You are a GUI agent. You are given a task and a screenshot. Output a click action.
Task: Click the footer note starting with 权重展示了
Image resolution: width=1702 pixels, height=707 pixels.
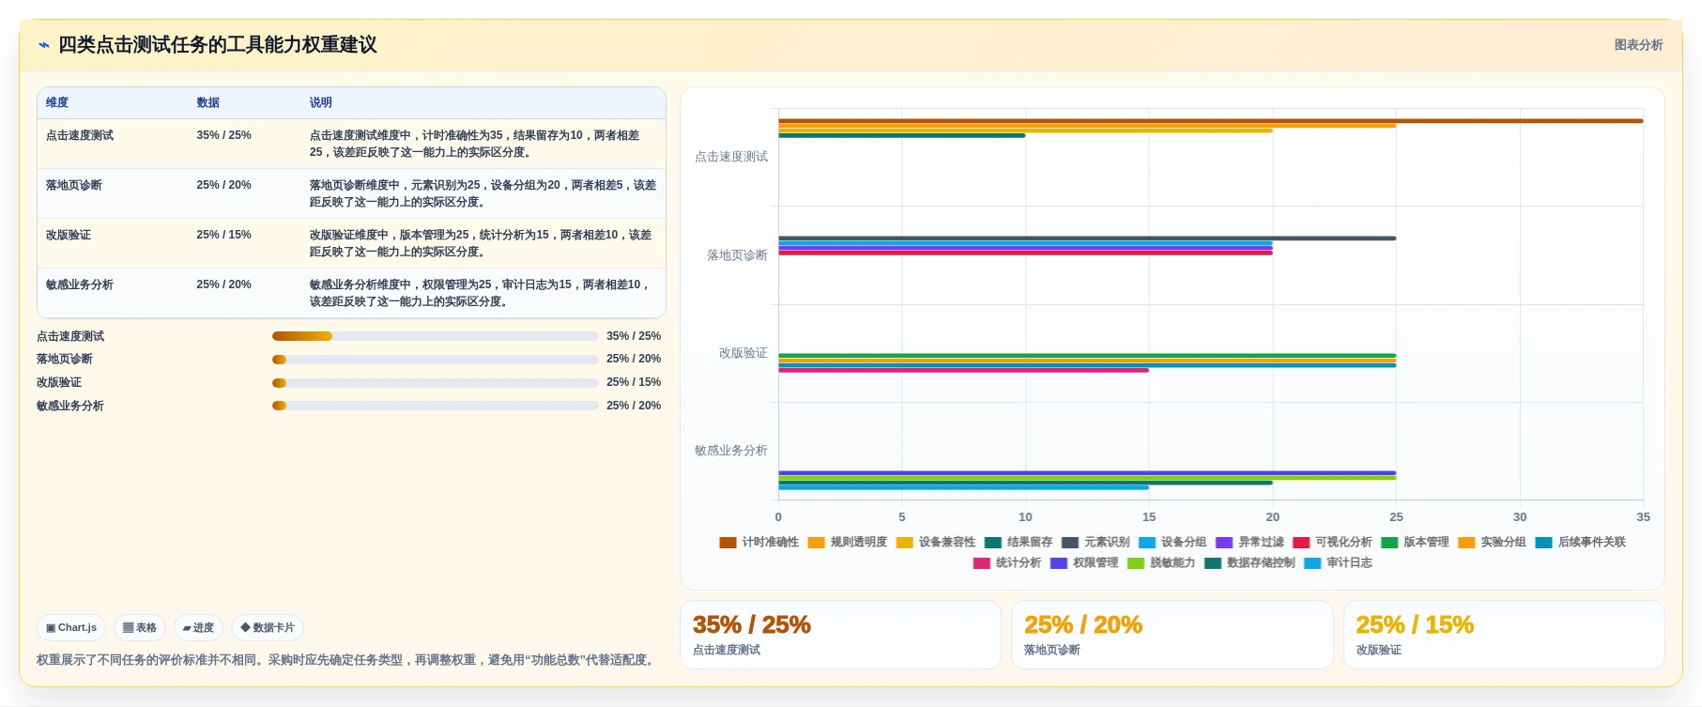pos(347,660)
